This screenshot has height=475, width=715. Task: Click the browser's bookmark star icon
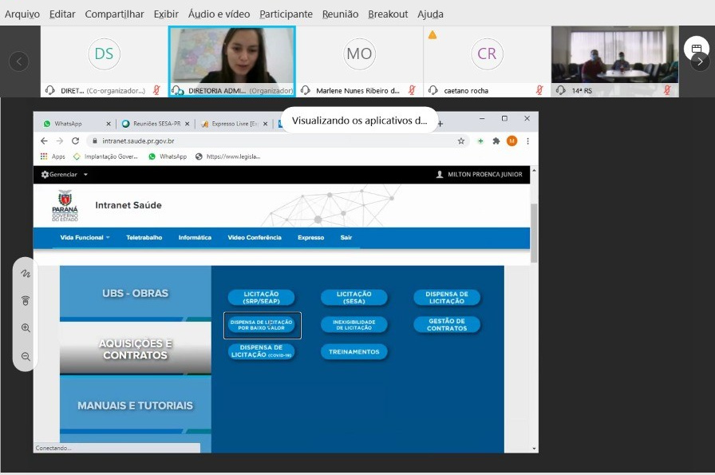461,141
